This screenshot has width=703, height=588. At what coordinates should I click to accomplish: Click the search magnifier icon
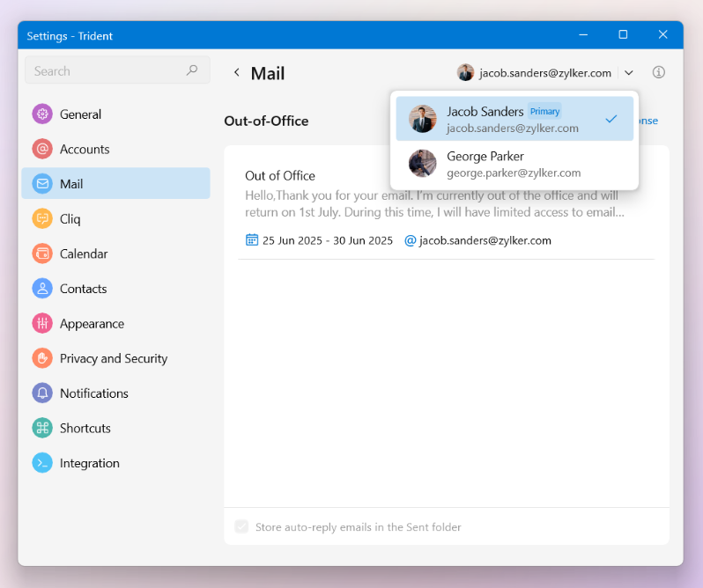pos(192,70)
